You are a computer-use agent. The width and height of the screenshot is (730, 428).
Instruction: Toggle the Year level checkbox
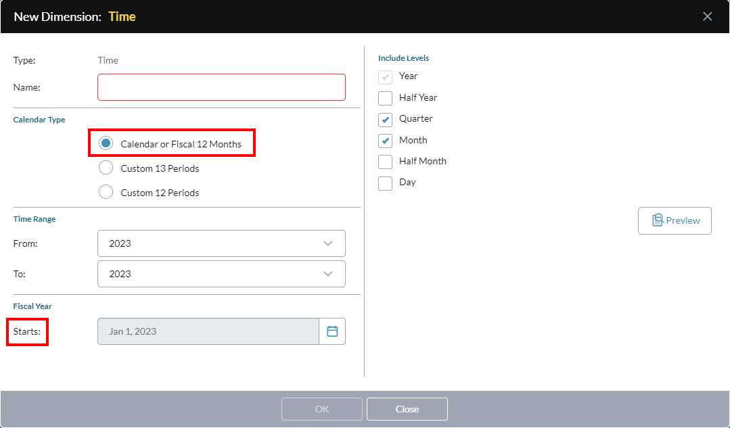pyautogui.click(x=385, y=77)
